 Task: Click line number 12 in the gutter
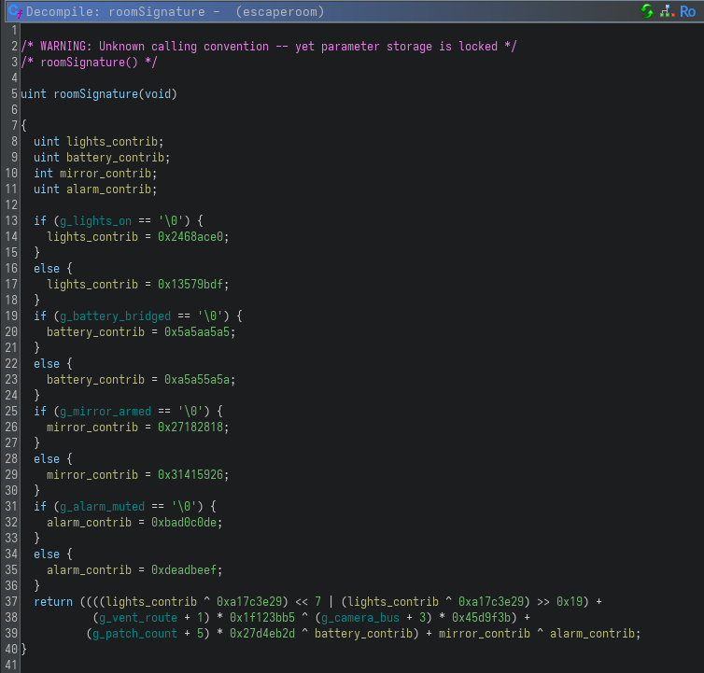(11, 204)
